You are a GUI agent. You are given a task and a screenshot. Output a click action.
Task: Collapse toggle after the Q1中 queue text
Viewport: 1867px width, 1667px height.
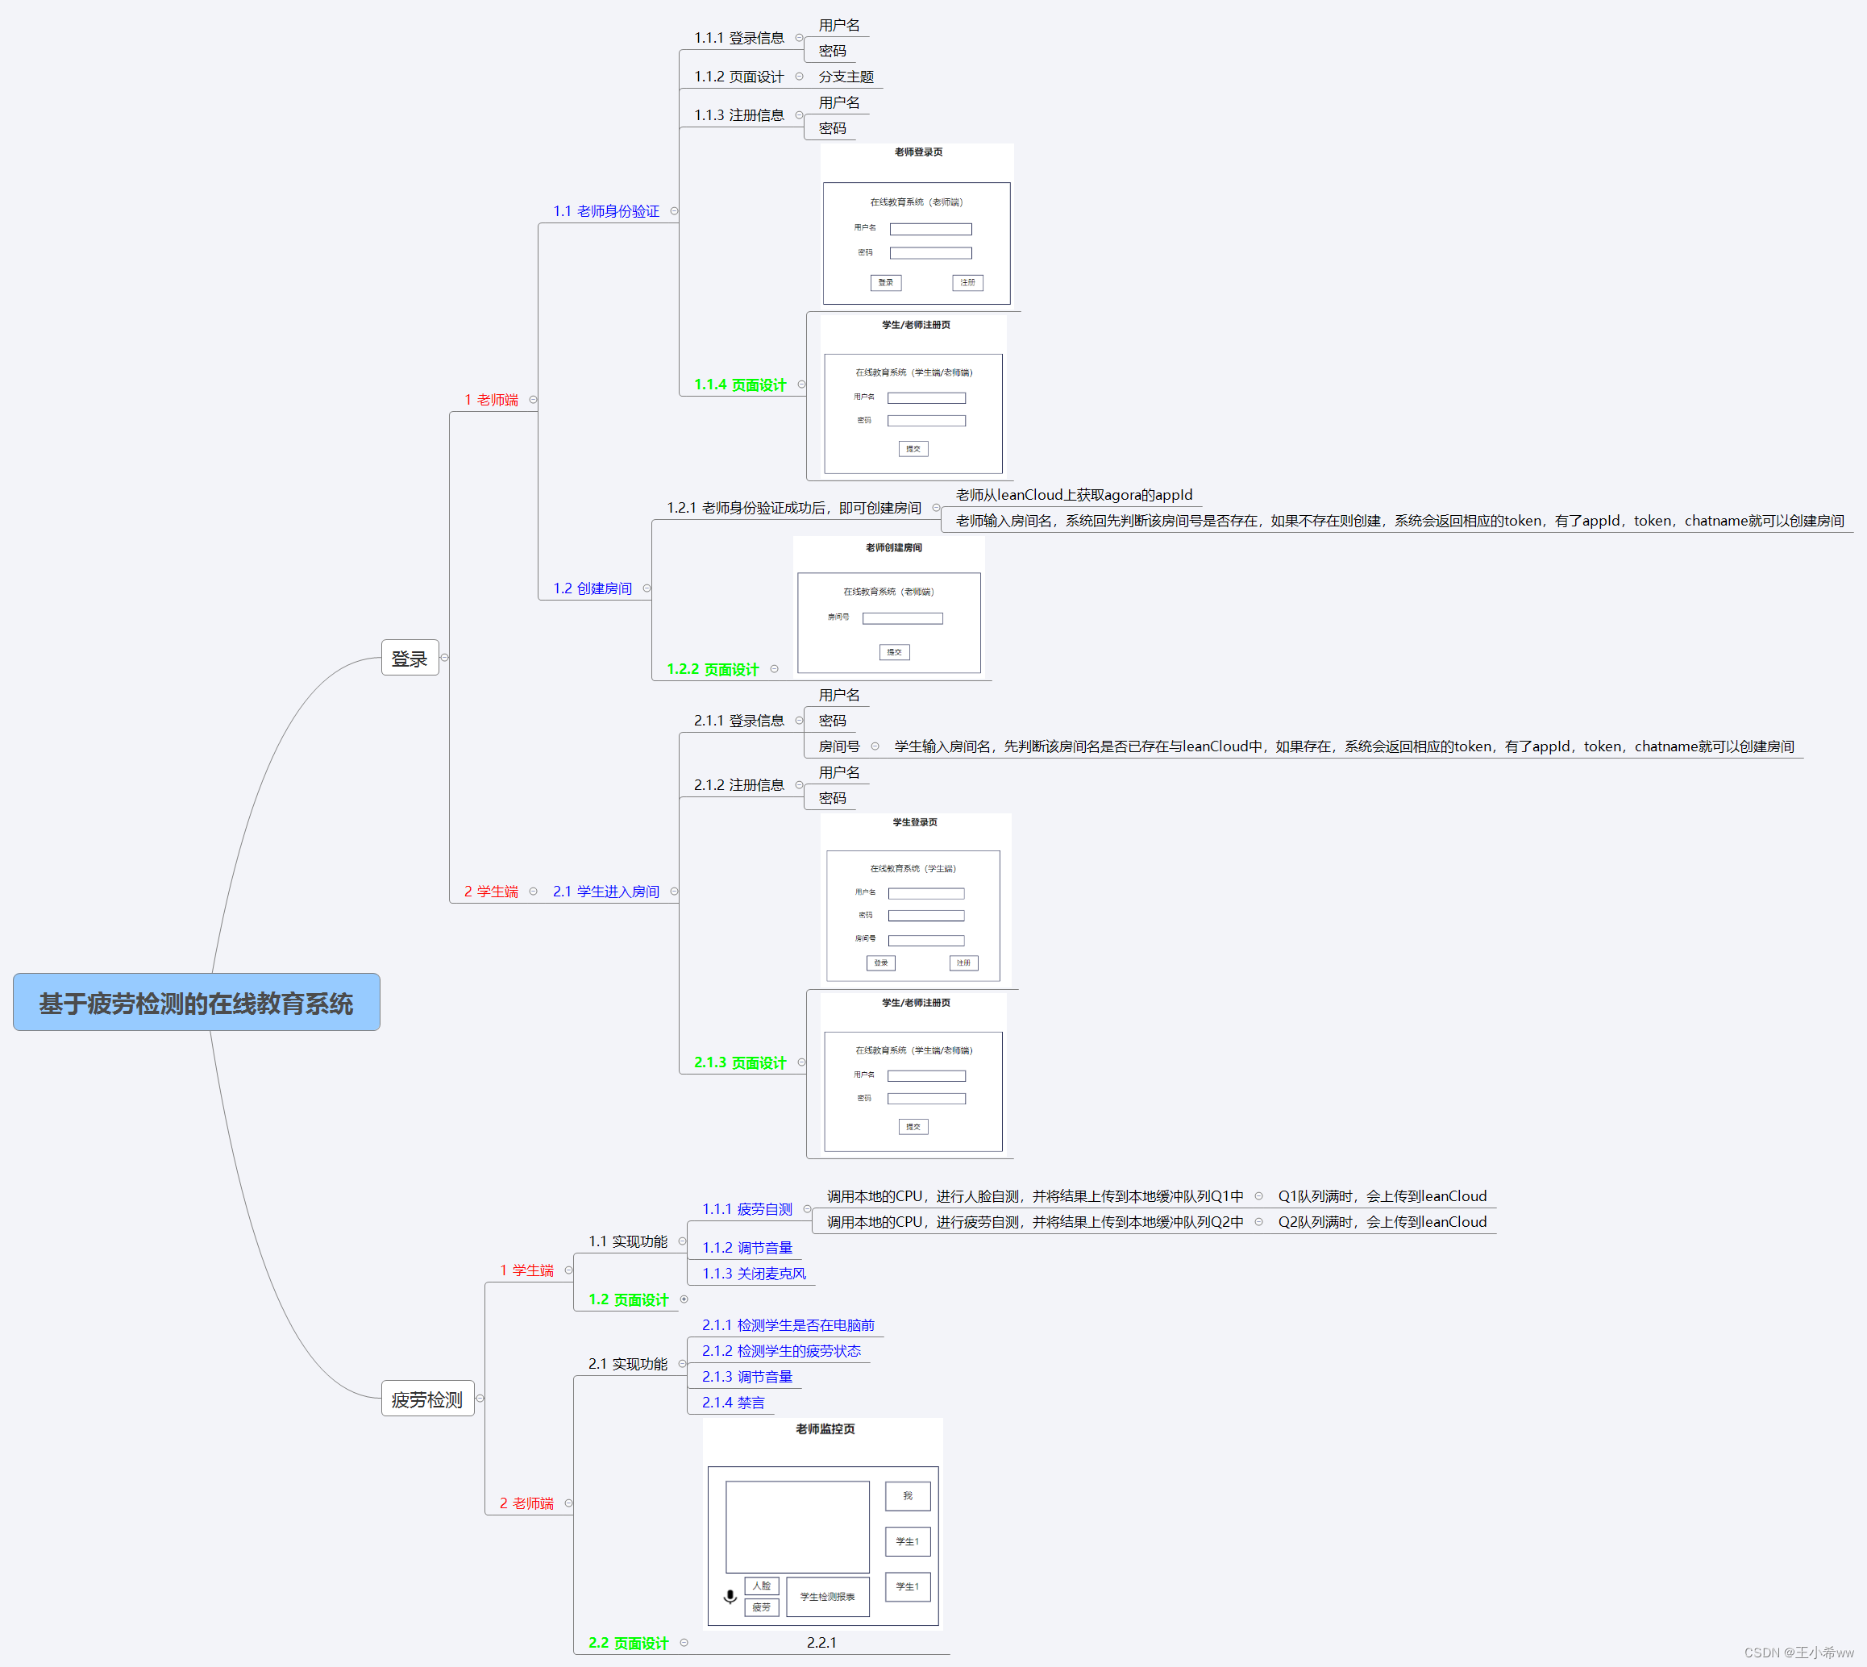(x=1258, y=1196)
